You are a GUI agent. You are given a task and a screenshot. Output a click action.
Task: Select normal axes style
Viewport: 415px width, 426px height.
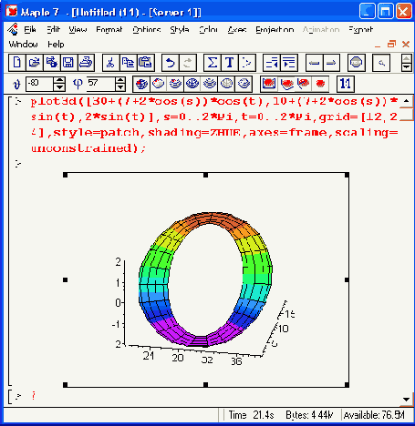(303, 84)
